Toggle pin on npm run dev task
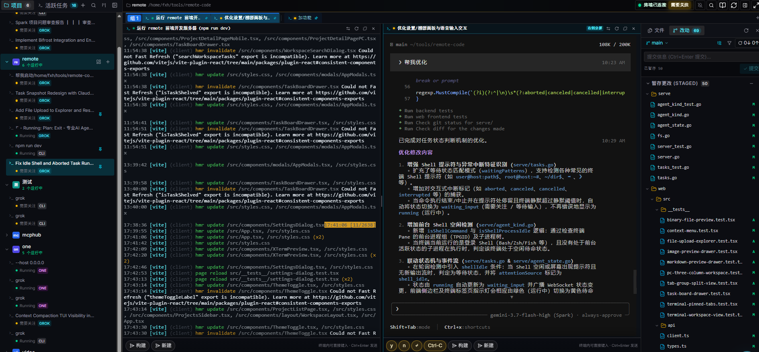Image resolution: width=759 pixels, height=352 pixels. pos(100,149)
